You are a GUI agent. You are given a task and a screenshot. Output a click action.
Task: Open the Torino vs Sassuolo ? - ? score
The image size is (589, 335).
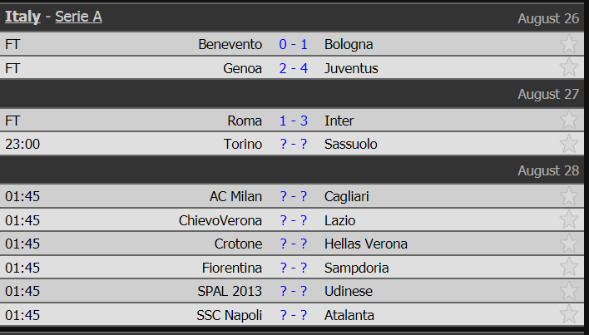click(x=294, y=144)
